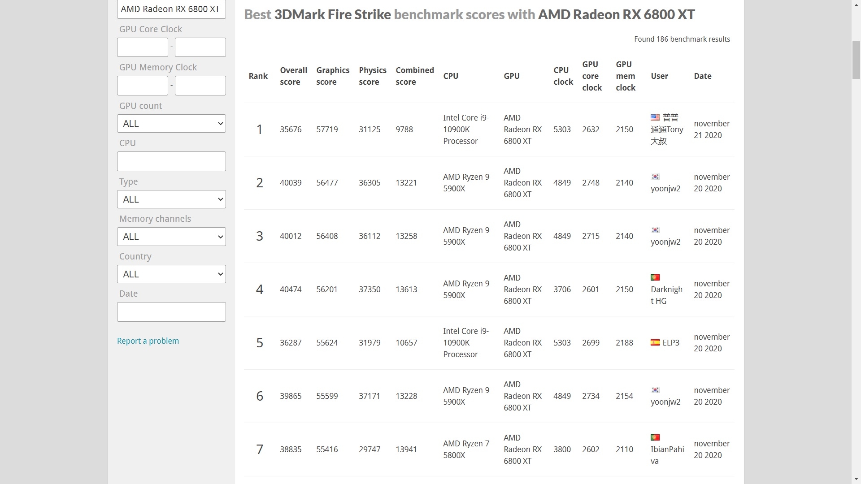Click the Date filter input field

(x=171, y=312)
